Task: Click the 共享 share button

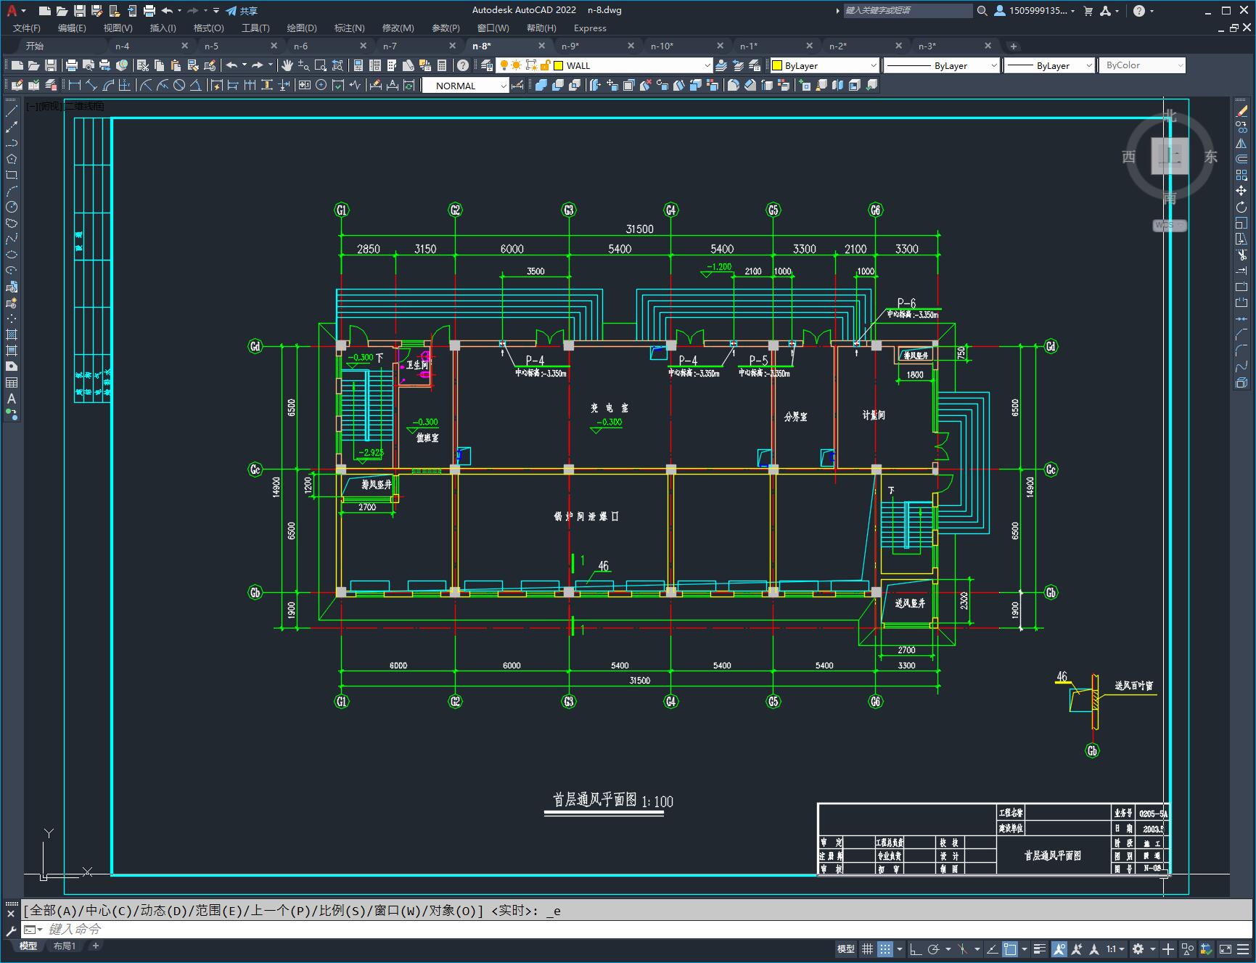Action: click(x=242, y=11)
